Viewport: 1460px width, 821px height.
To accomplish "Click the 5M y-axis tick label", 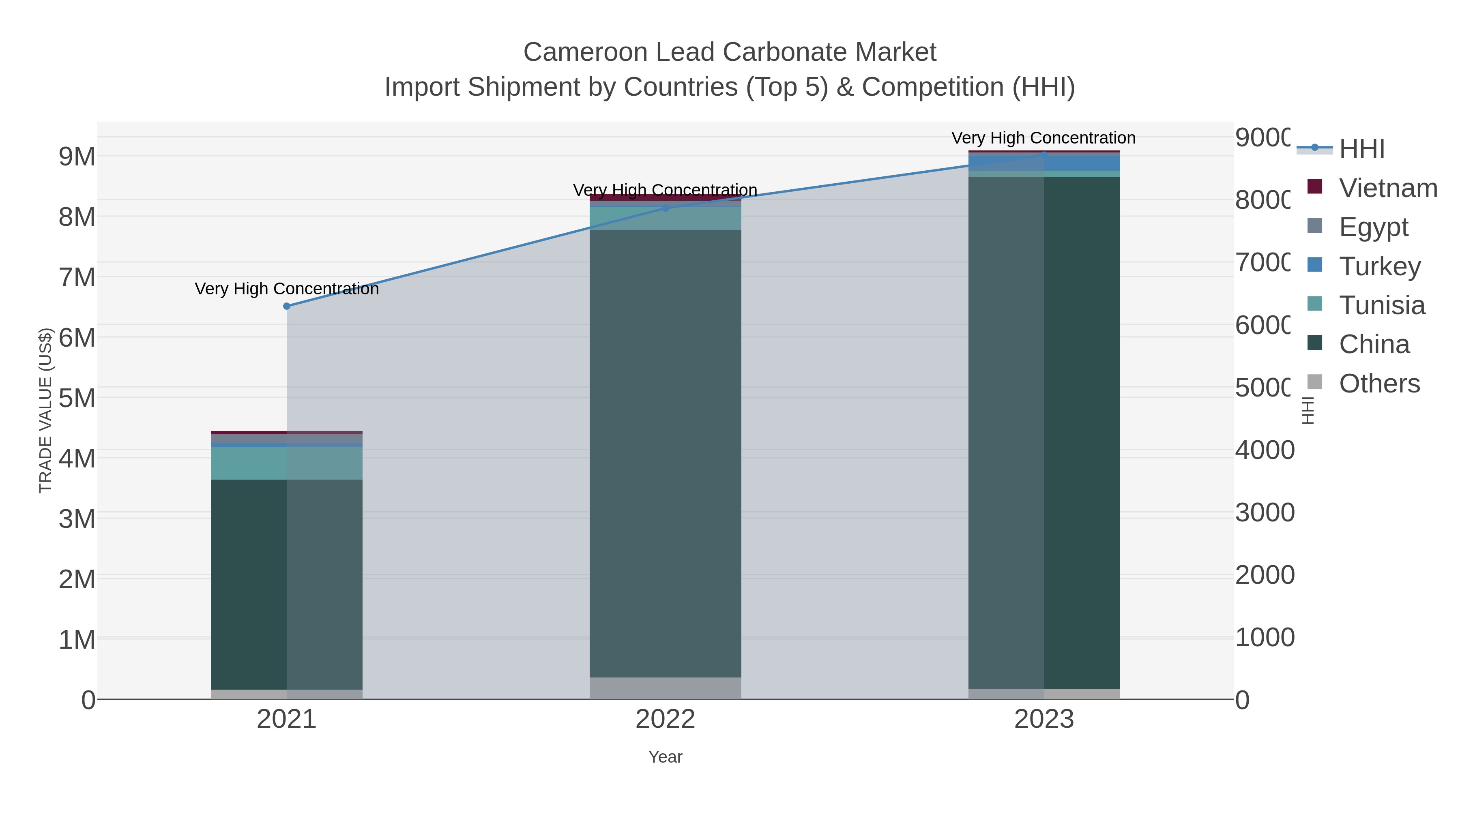I will coord(77,398).
